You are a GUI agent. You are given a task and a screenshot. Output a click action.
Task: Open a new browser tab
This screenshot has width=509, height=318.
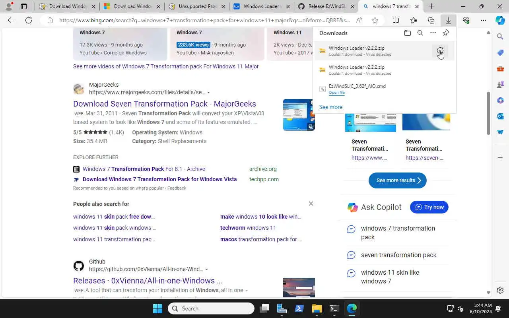431,6
